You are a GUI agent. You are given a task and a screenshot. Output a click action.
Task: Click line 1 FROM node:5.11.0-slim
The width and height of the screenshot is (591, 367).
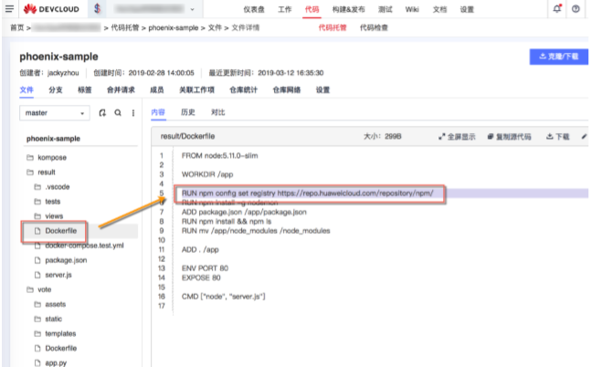[x=220, y=155]
